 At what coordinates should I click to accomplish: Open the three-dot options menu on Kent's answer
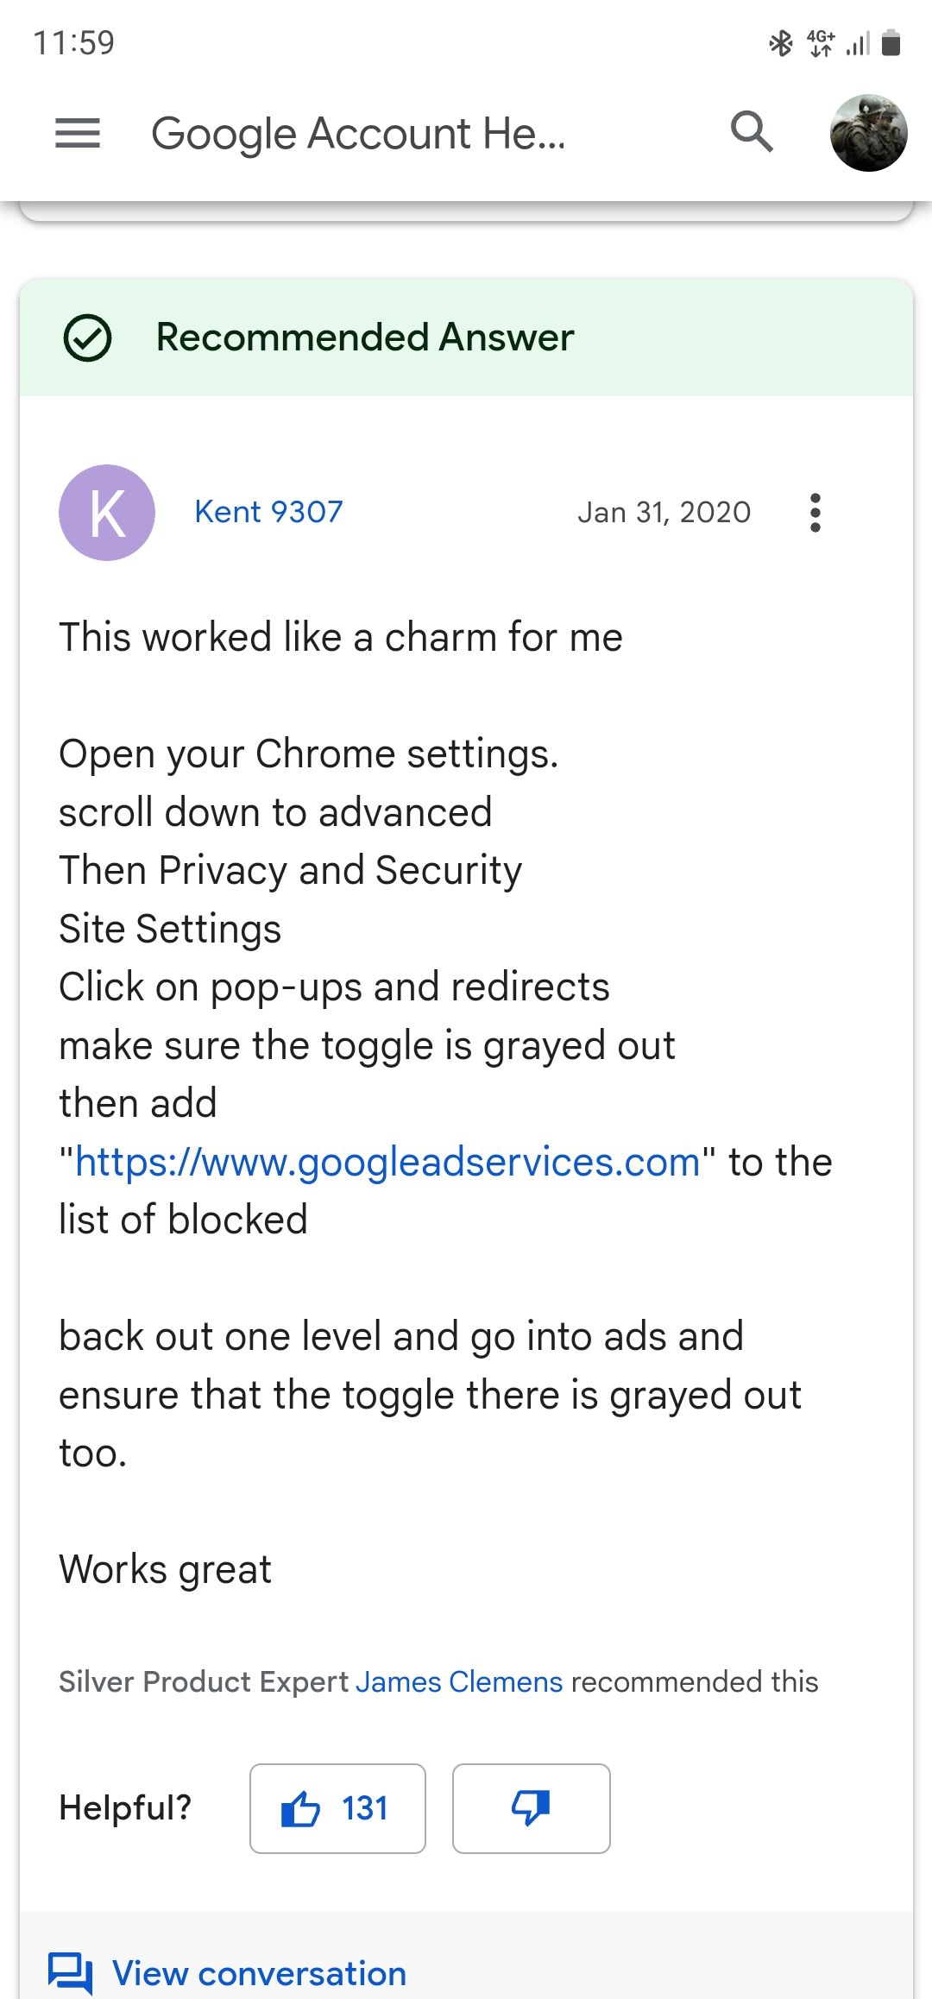pyautogui.click(x=815, y=513)
